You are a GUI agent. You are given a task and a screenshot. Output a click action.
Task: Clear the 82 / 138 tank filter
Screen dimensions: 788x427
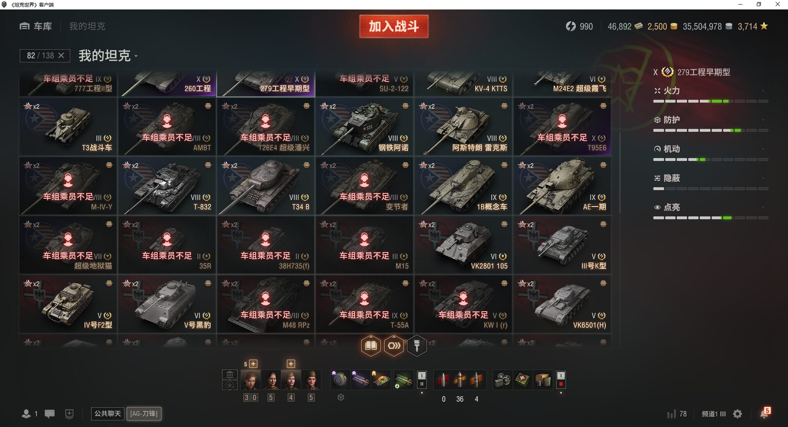click(61, 55)
